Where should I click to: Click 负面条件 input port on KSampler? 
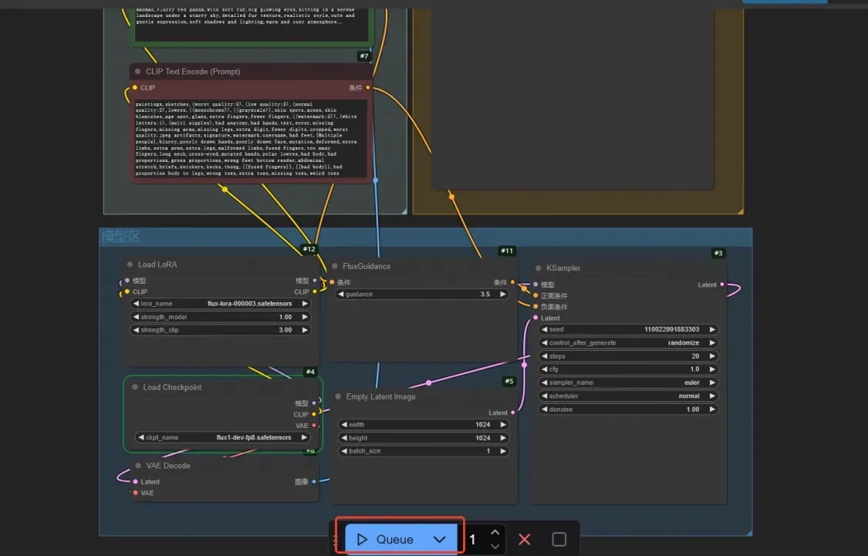tap(535, 306)
